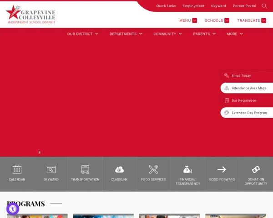Select the Food Services utensils icon

(x=153, y=169)
